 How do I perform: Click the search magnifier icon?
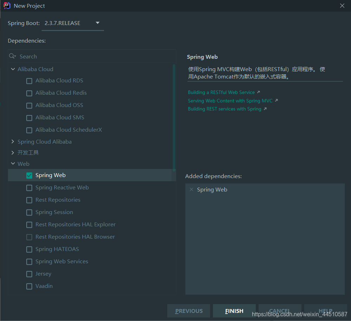[x=12, y=56]
